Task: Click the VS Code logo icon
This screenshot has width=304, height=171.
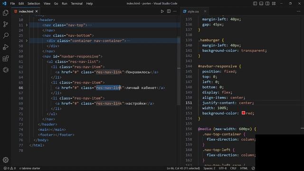Action: click(4, 3)
